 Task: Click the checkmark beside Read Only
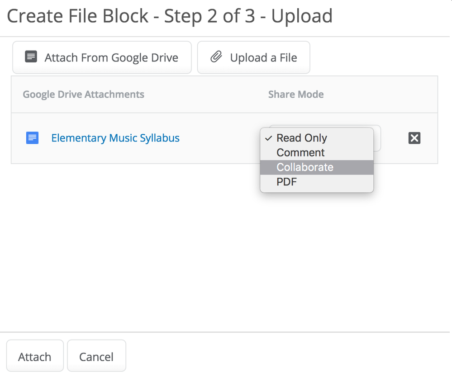pos(269,138)
